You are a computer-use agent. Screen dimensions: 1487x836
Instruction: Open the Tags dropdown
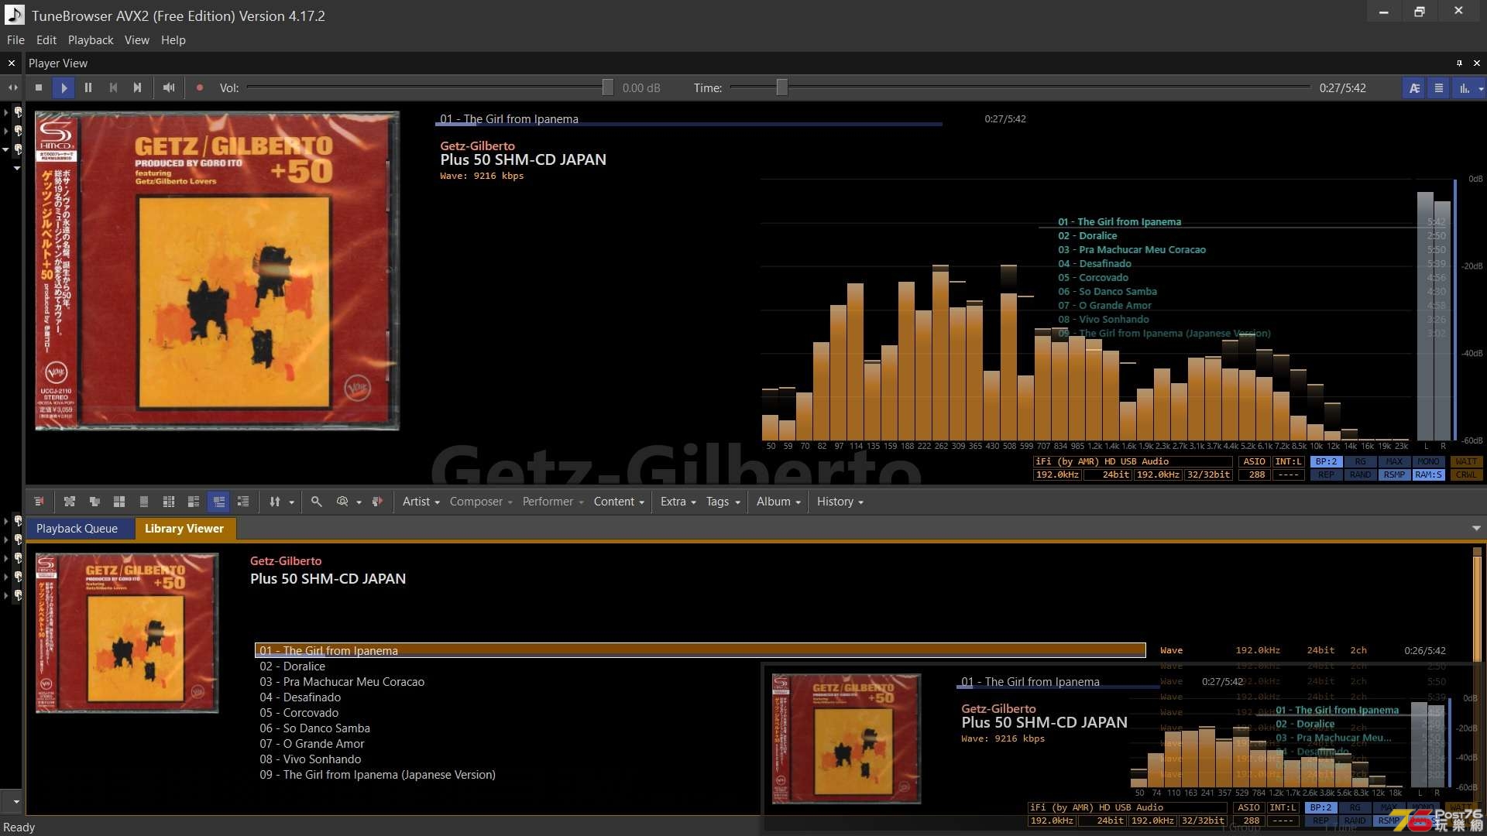point(723,502)
